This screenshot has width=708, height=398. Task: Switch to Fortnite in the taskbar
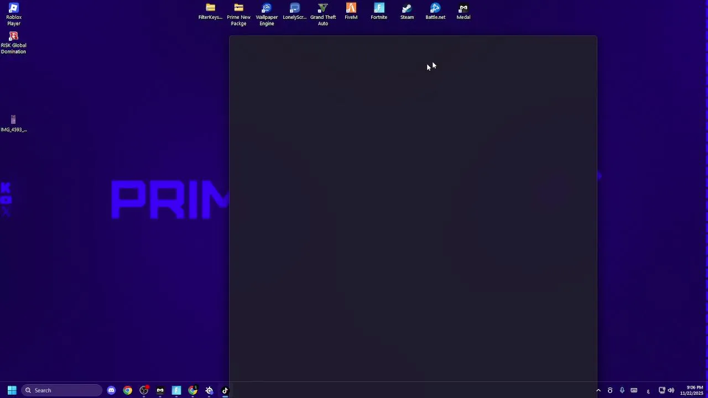pyautogui.click(x=176, y=390)
